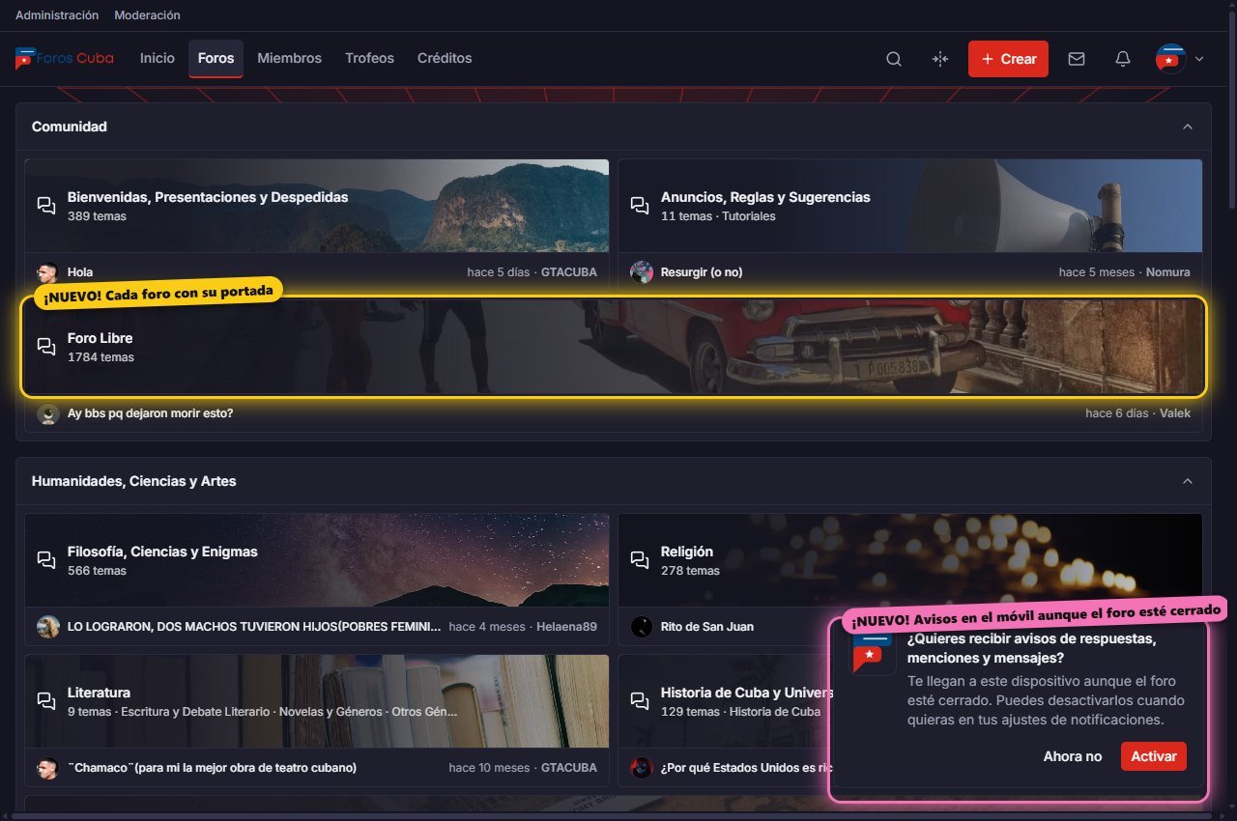Open the Miembros tab

(x=289, y=59)
